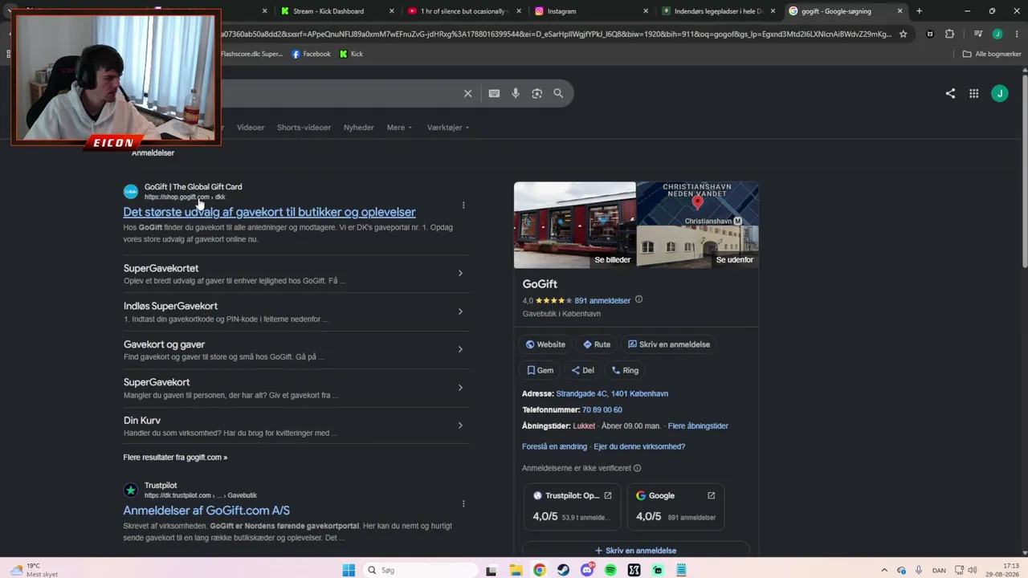Open Steam from the taskbar
1028x578 pixels.
[563, 570]
